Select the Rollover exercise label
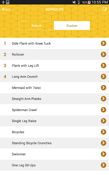The image size is (109, 175). click(18, 54)
